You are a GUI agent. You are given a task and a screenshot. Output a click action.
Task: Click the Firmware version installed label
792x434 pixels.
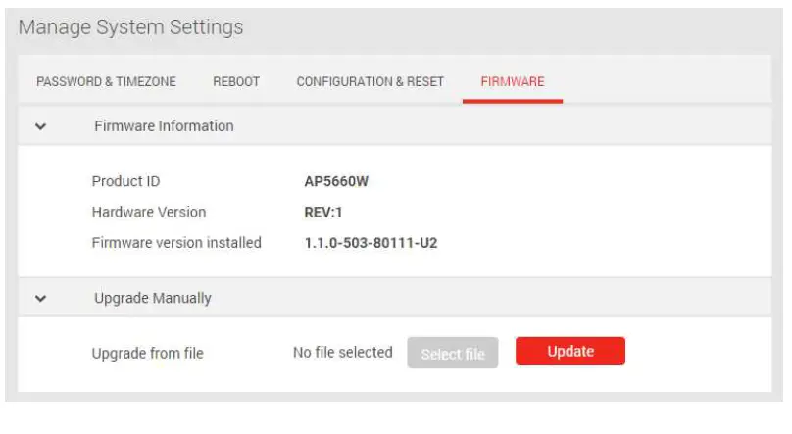click(176, 242)
